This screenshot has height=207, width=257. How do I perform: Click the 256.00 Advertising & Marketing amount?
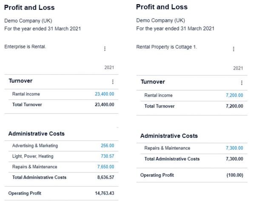(x=107, y=146)
